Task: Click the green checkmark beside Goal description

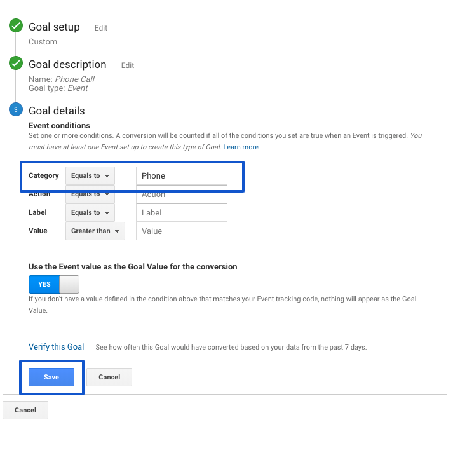Action: coord(16,63)
